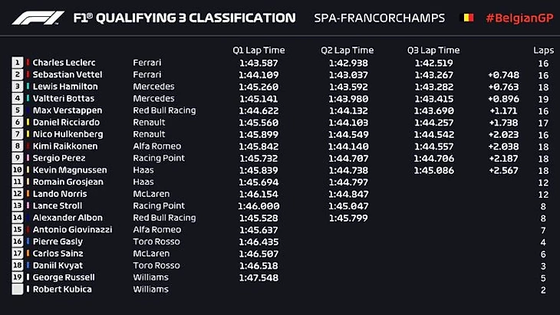Click the F1 logo in header
Screen dimensions: 560x315
coord(38,18)
